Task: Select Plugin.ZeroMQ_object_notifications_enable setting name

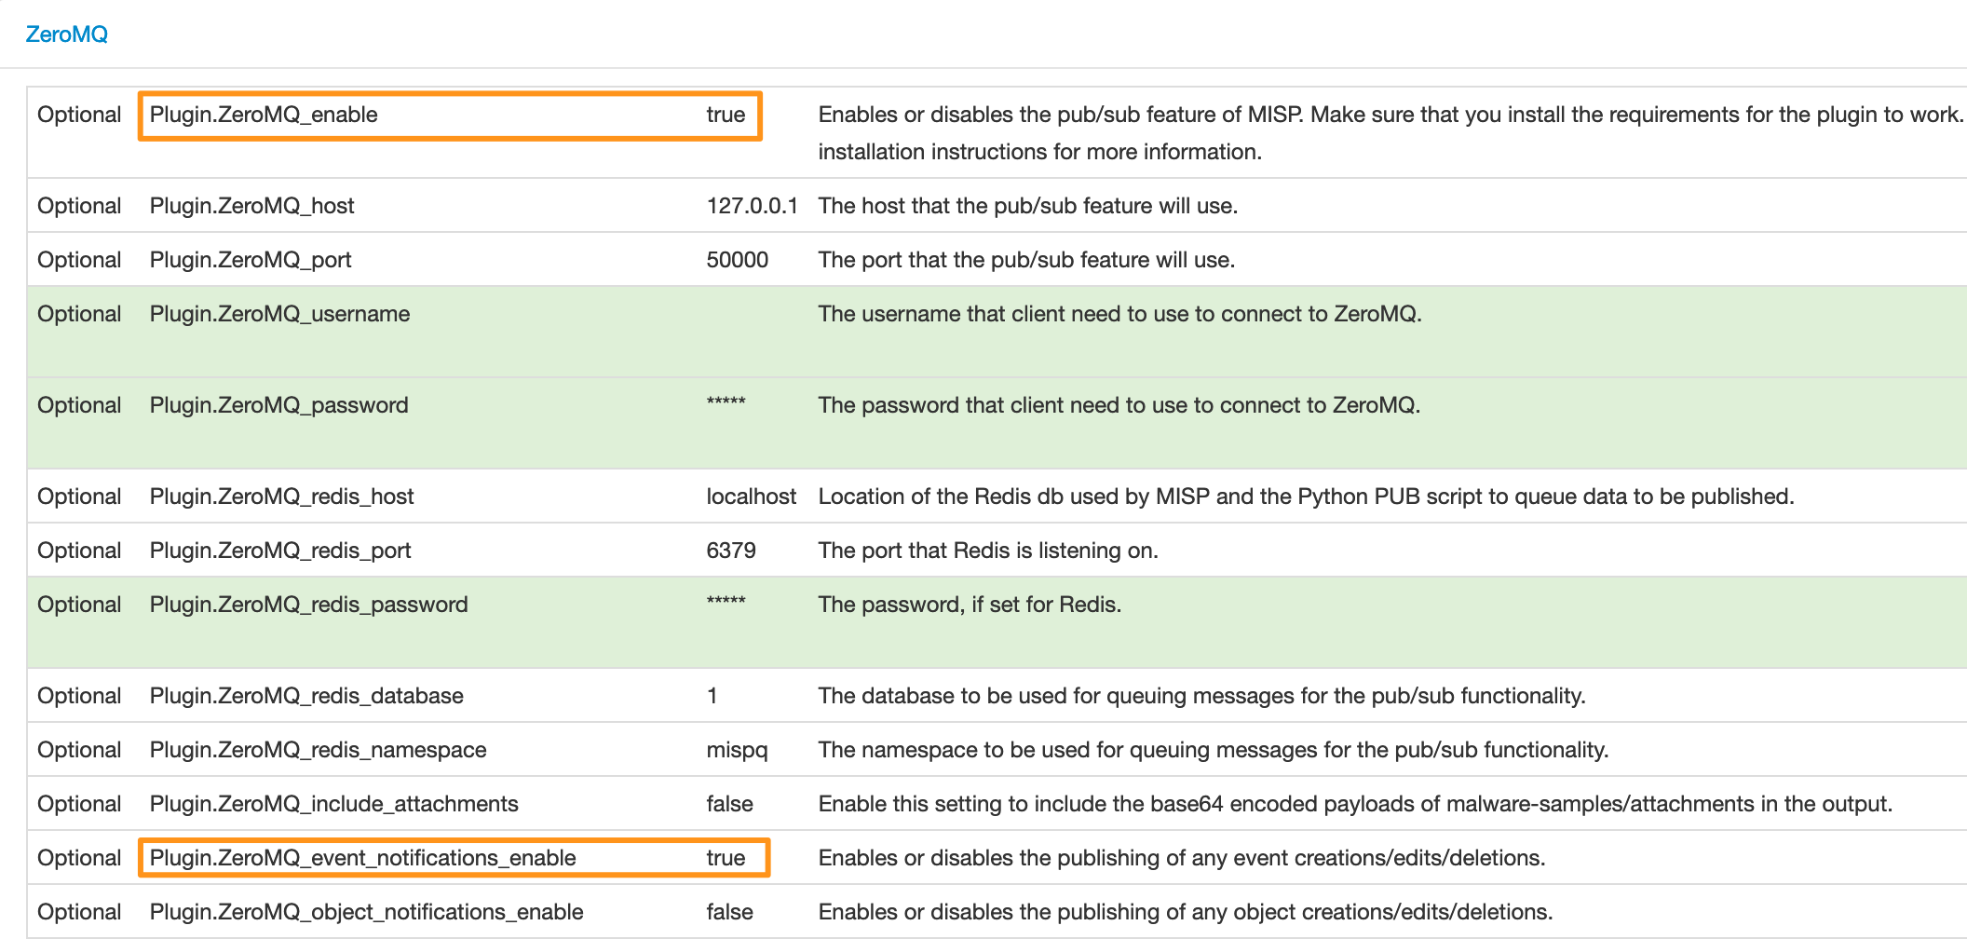Action: pyautogui.click(x=366, y=912)
